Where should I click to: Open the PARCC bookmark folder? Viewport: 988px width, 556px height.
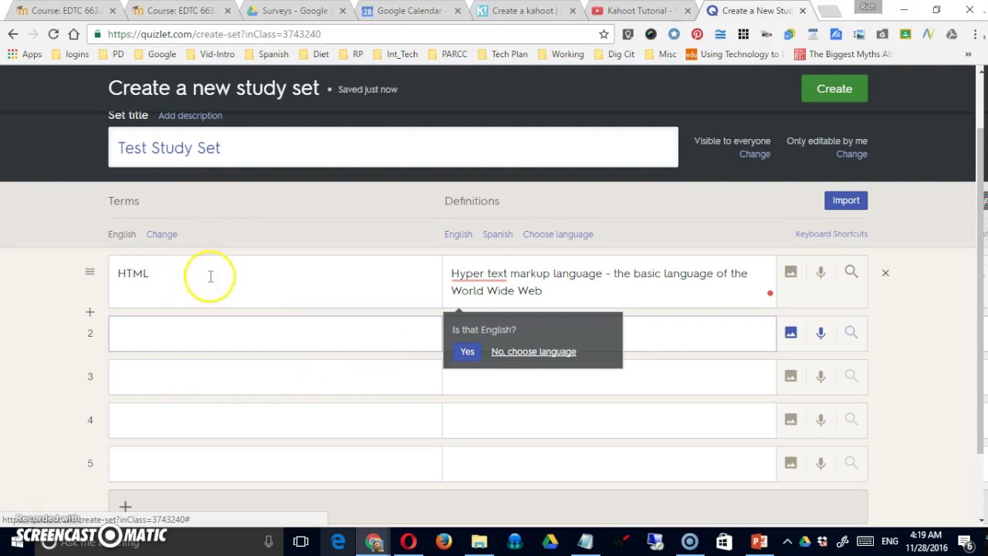447,54
